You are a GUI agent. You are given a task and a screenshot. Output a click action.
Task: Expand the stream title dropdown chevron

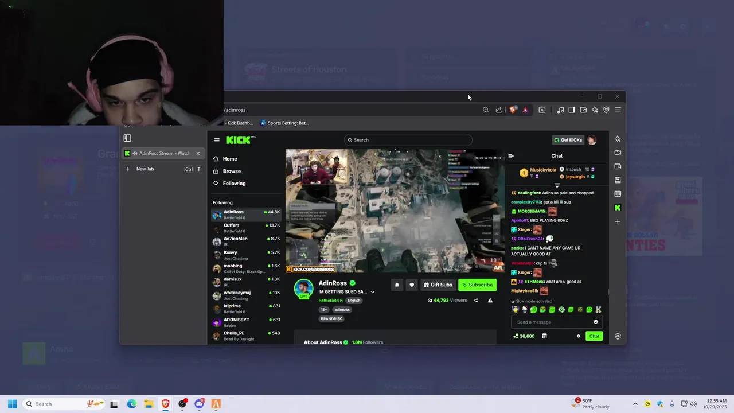click(x=373, y=292)
